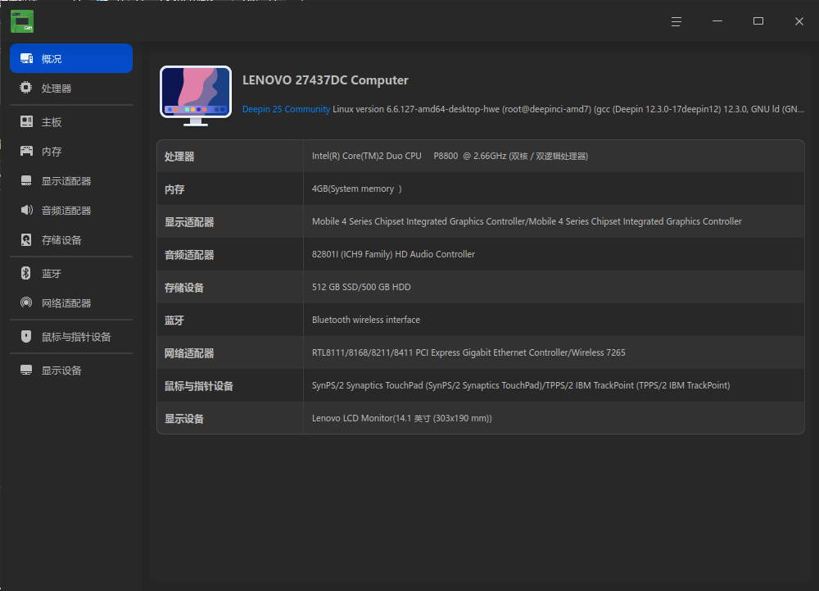This screenshot has height=591, width=819.
Task: Open the hamburger main menu
Action: (676, 21)
